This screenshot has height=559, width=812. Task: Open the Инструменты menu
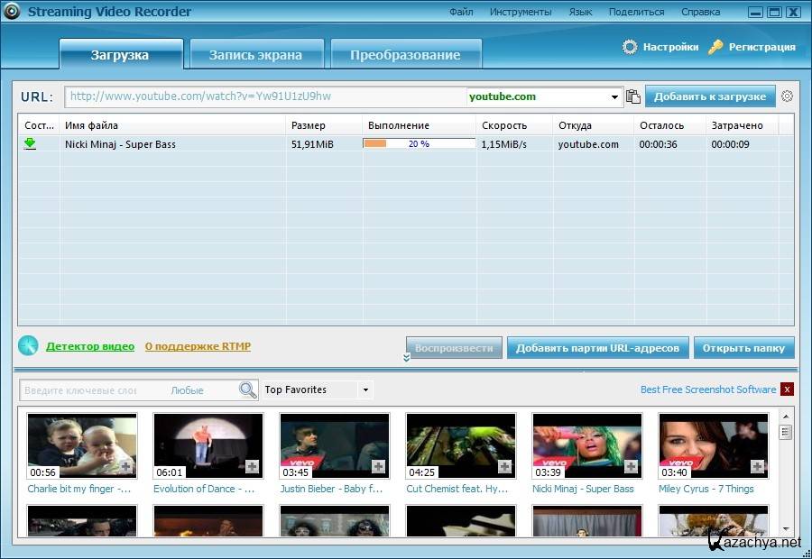[520, 12]
